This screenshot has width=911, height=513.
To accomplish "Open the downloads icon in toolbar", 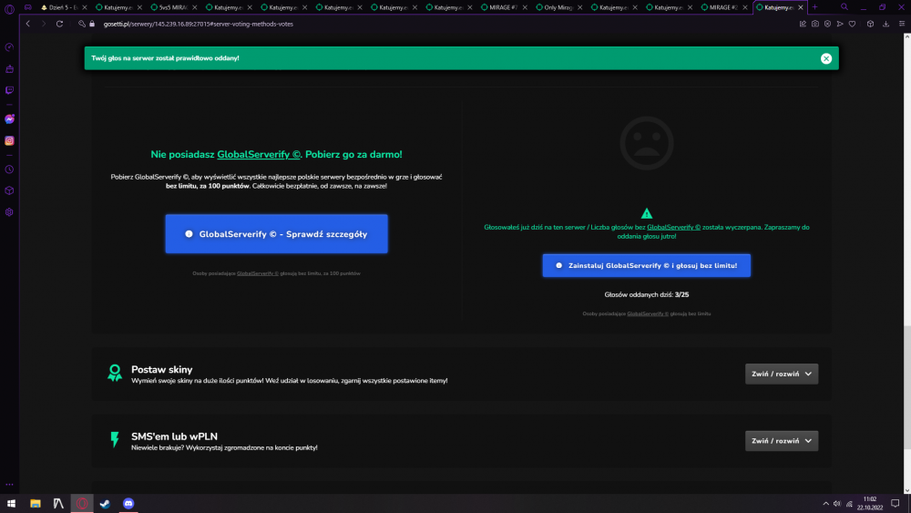I will pos(886,24).
